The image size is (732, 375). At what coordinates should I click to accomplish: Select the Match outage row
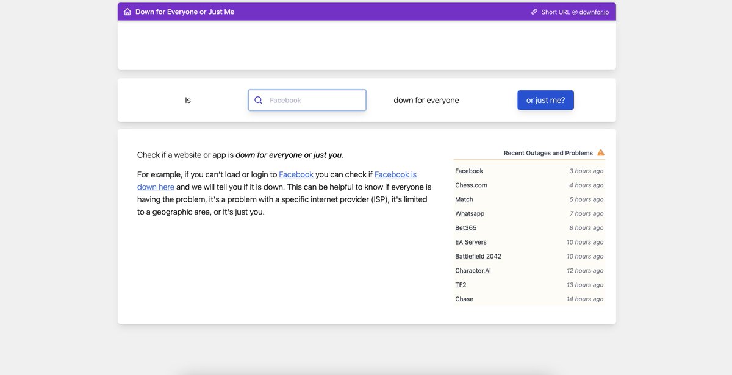pyautogui.click(x=529, y=199)
